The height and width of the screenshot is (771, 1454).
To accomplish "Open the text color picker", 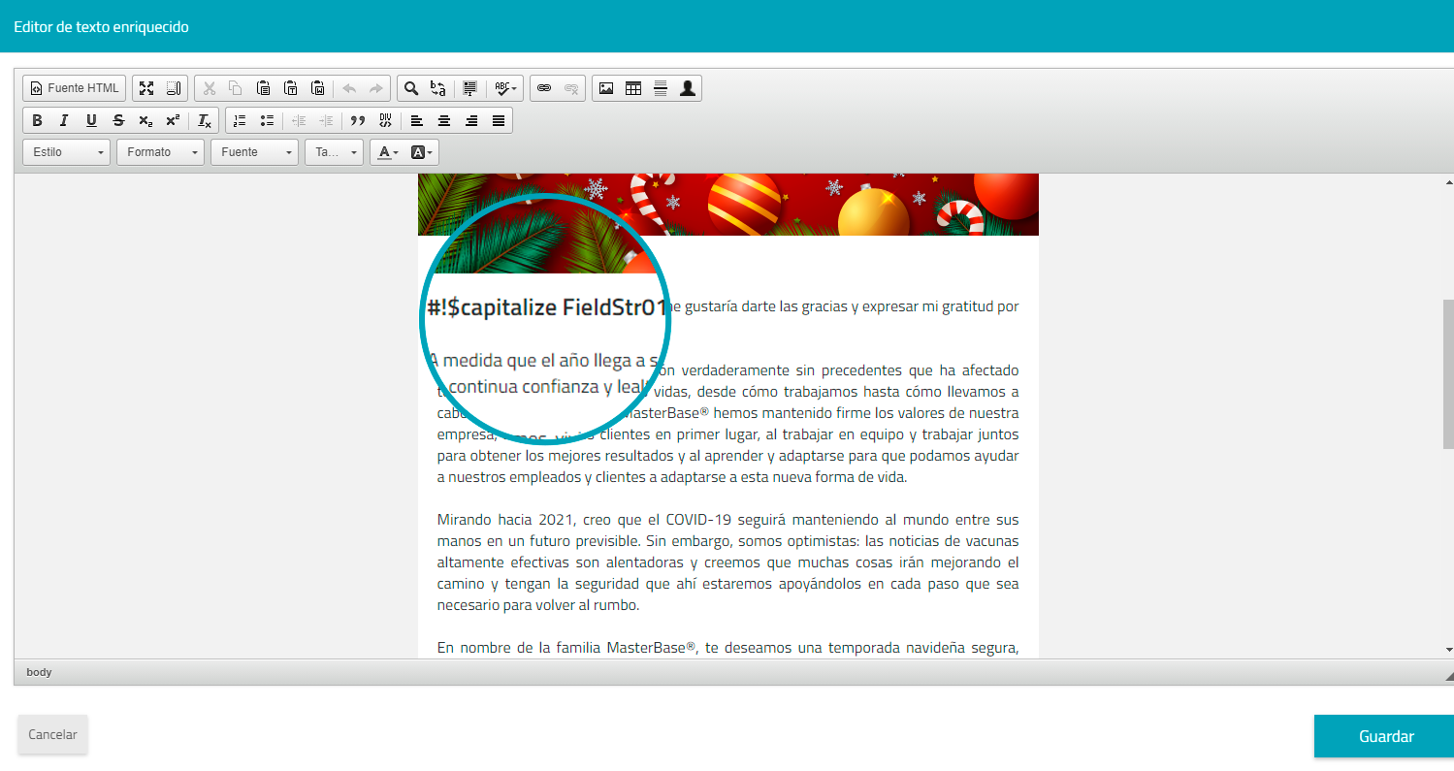I will pyautogui.click(x=388, y=152).
